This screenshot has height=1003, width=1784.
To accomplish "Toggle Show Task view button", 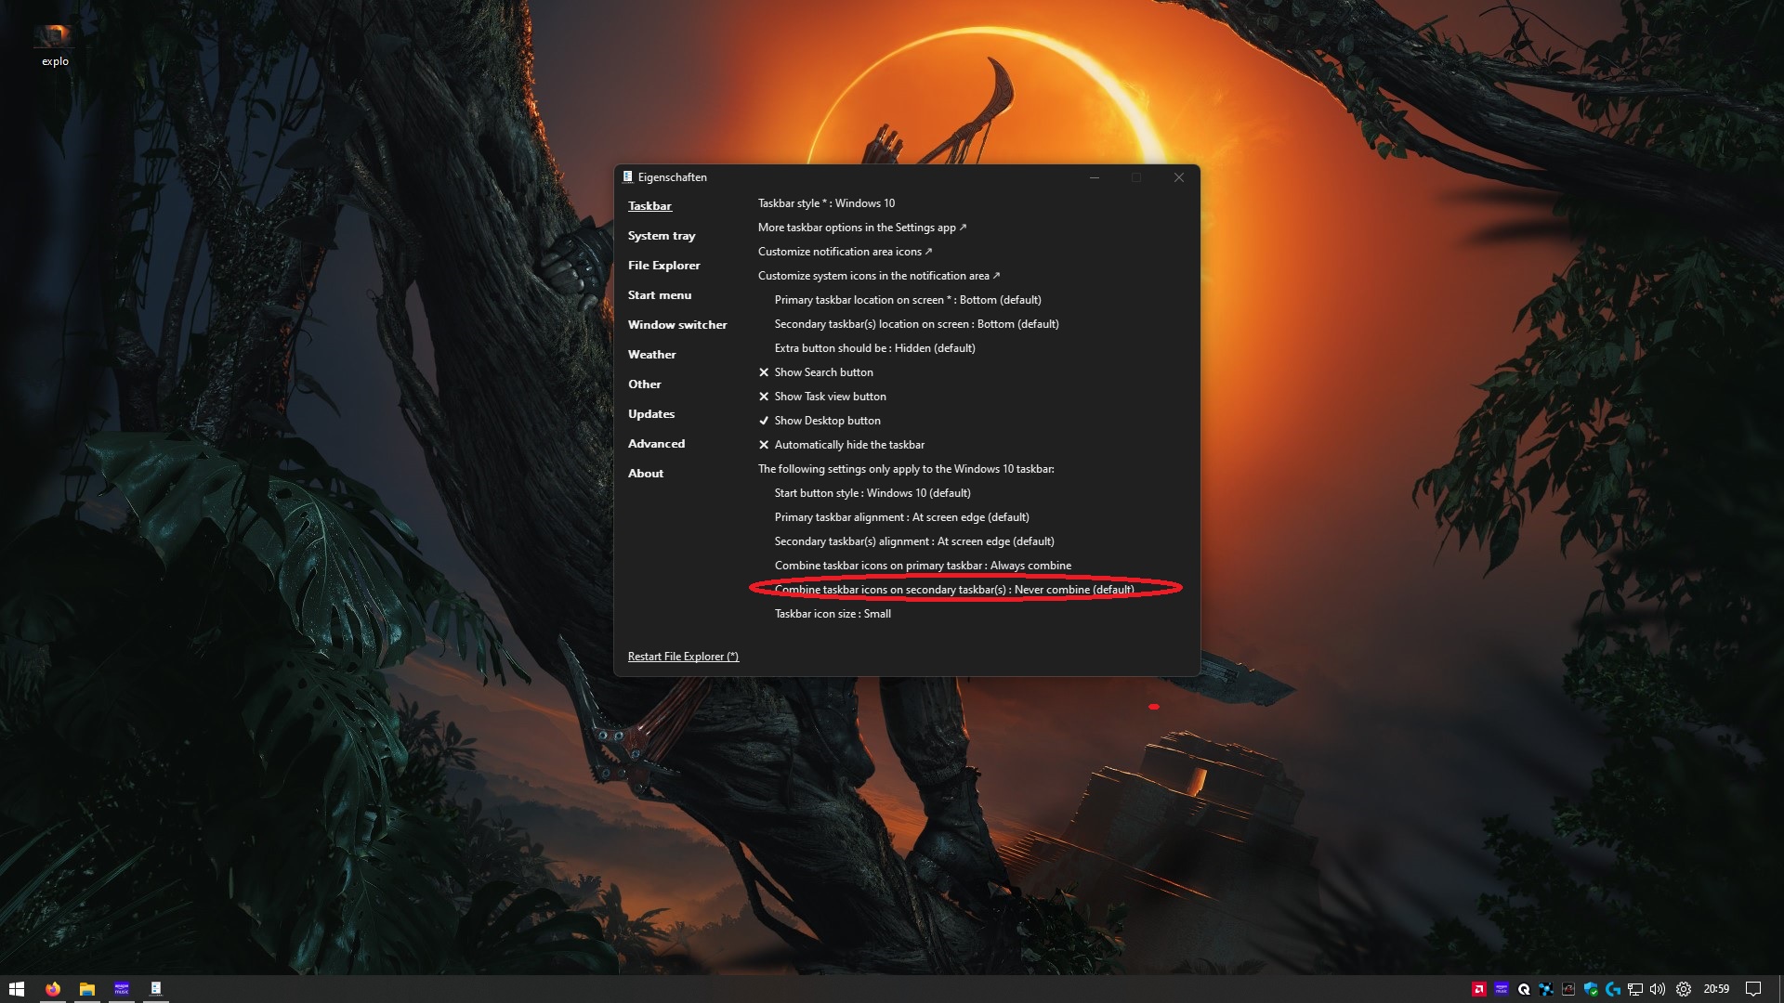I will [830, 397].
